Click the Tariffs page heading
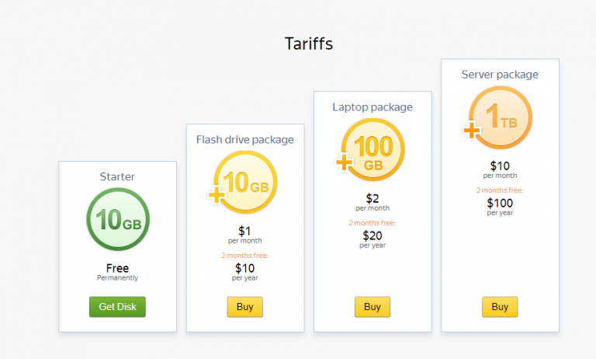Screen dimensions: 596x359 tap(309, 44)
